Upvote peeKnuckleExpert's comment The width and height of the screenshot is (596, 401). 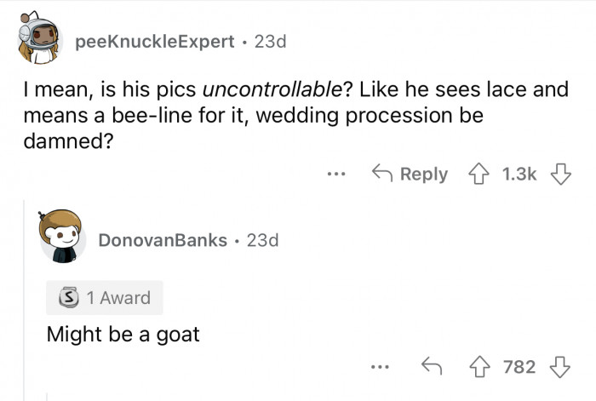(481, 174)
